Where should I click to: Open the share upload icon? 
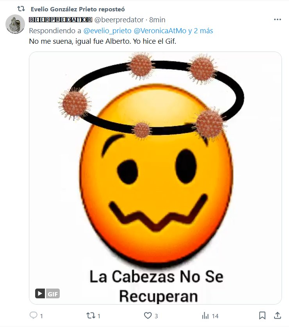pyautogui.click(x=278, y=316)
